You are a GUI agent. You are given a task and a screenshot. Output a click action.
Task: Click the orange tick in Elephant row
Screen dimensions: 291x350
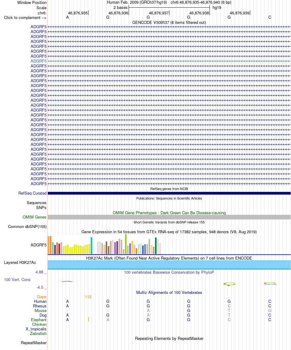click(x=88, y=320)
